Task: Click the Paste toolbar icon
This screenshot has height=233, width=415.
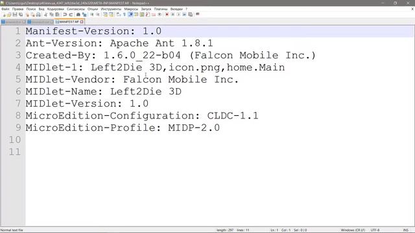Action: click(57, 14)
